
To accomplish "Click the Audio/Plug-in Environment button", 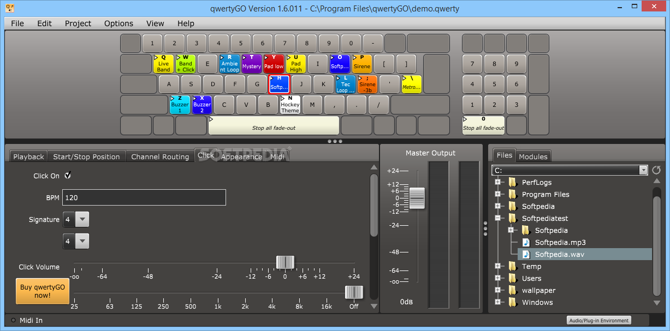I will point(599,321).
